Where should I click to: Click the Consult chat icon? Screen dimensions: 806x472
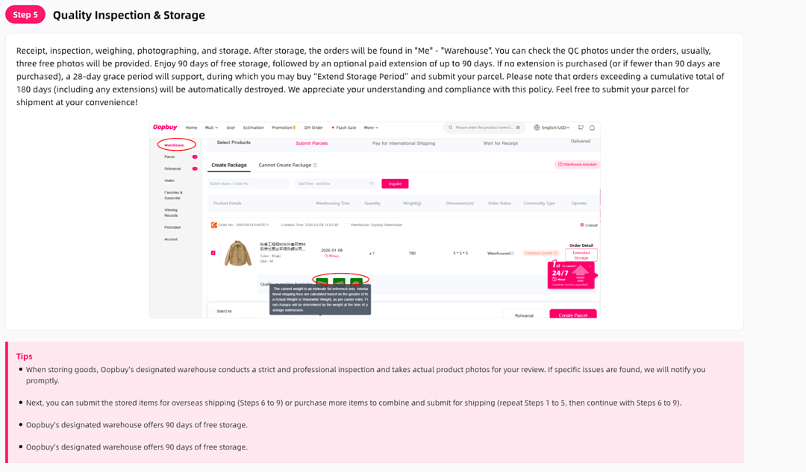point(582,225)
